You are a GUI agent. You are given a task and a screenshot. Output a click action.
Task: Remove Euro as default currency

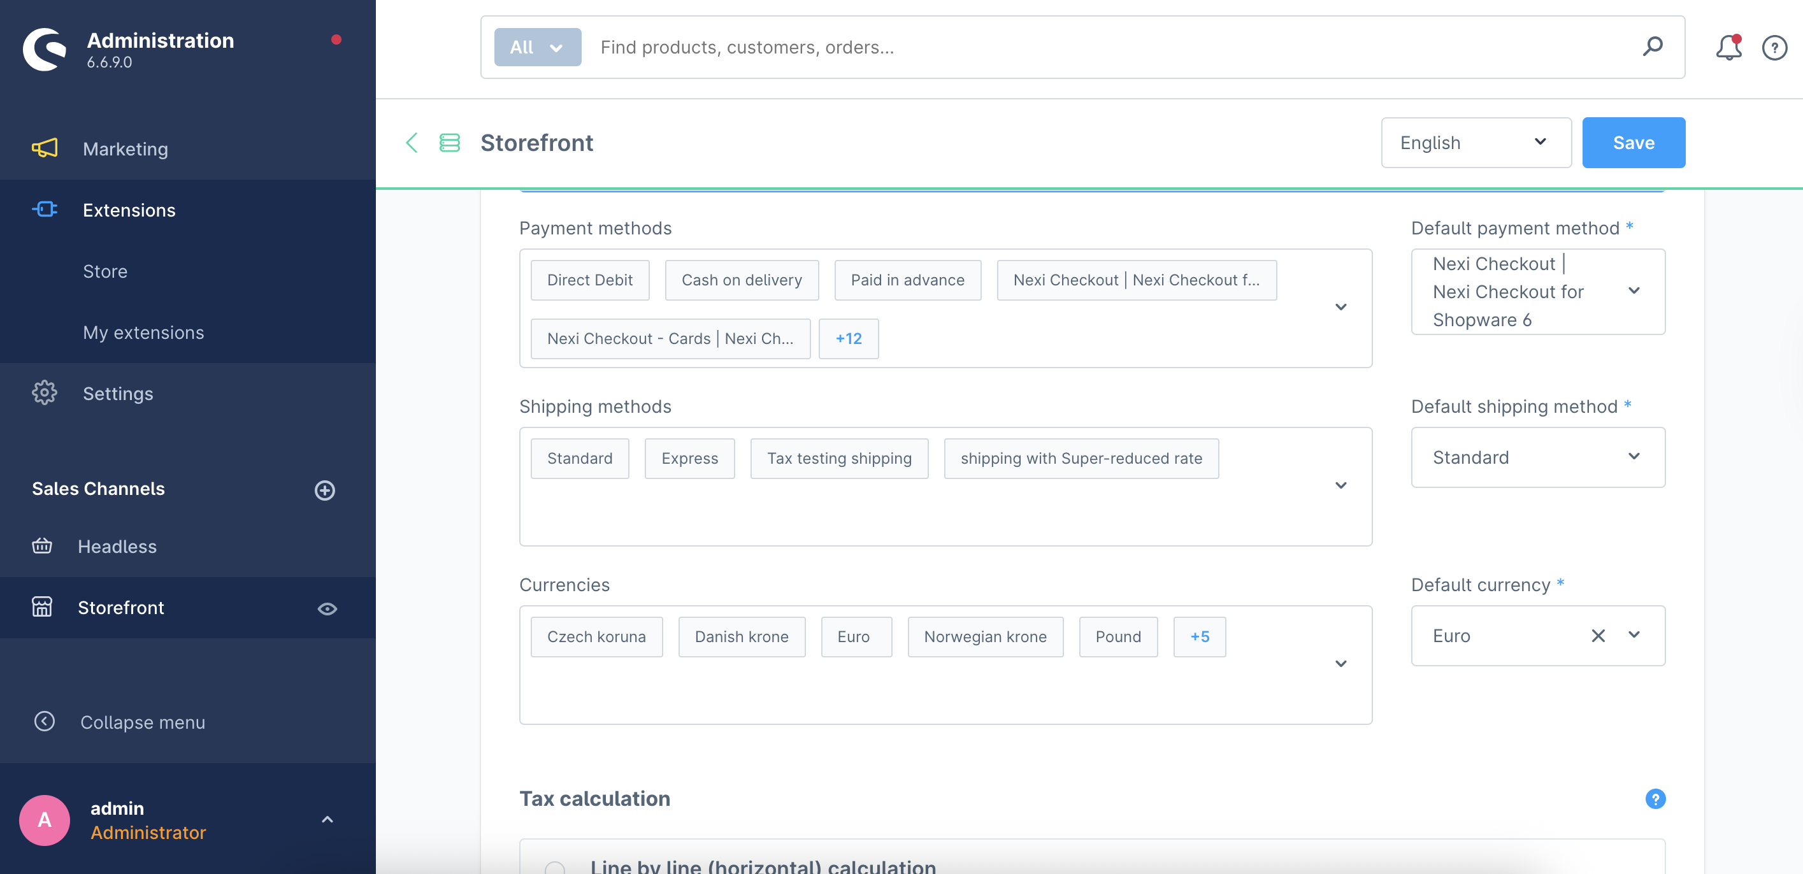point(1598,635)
